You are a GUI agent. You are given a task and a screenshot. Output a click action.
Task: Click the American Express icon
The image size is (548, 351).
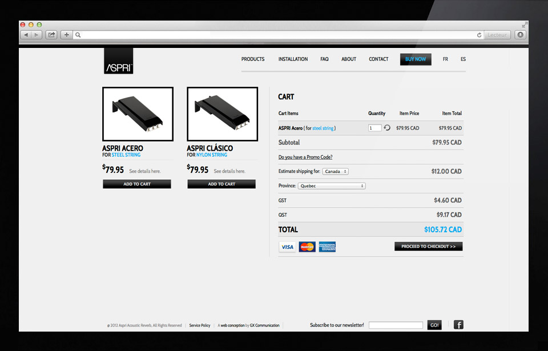327,247
